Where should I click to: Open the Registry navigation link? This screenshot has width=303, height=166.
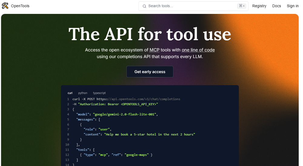[x=259, y=6]
